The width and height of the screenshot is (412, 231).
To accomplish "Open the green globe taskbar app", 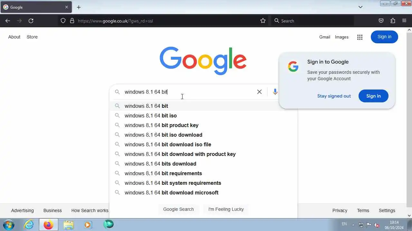I will (108, 224).
